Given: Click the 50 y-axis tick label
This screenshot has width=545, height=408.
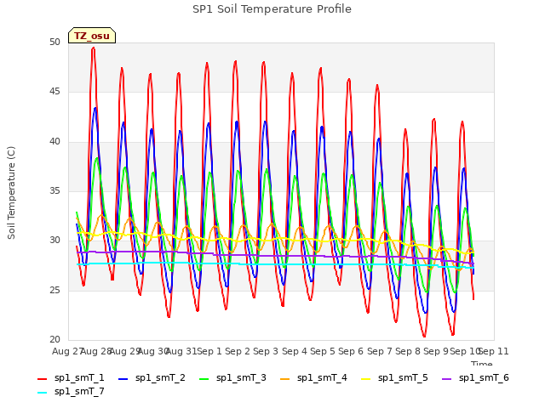Looking at the screenshot, I should (x=54, y=42).
